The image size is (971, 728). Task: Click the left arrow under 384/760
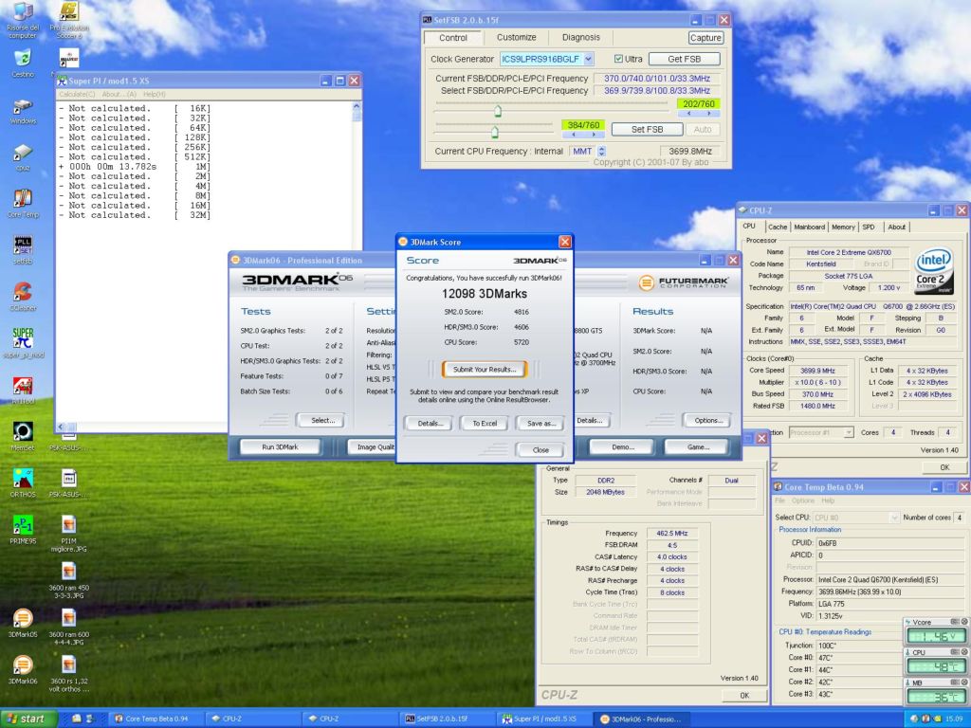[574, 135]
